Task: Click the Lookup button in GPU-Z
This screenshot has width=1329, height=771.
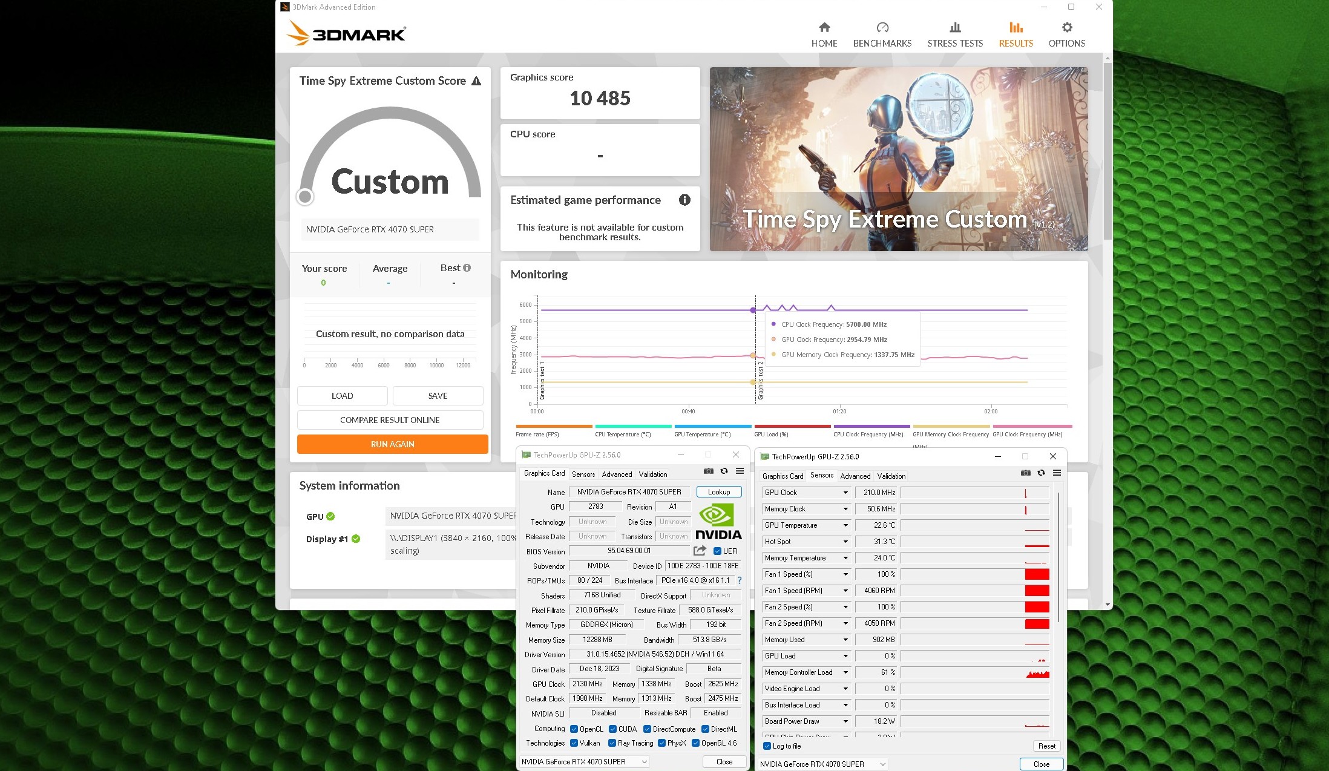Action: pyautogui.click(x=718, y=492)
